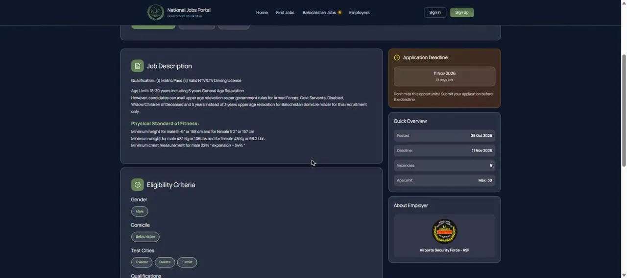Open Balochistan Jobs menu item

pos(319,13)
